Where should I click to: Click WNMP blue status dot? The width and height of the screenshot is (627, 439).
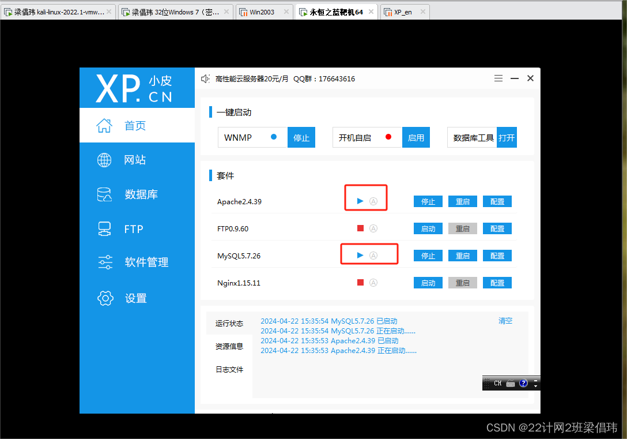[274, 137]
